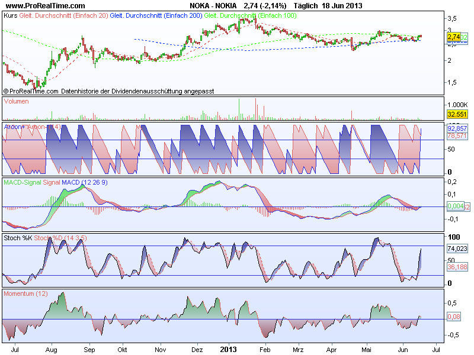This screenshot has height=355, width=474.
Task: Click the 100 stochastic axis label
Action: (x=454, y=237)
